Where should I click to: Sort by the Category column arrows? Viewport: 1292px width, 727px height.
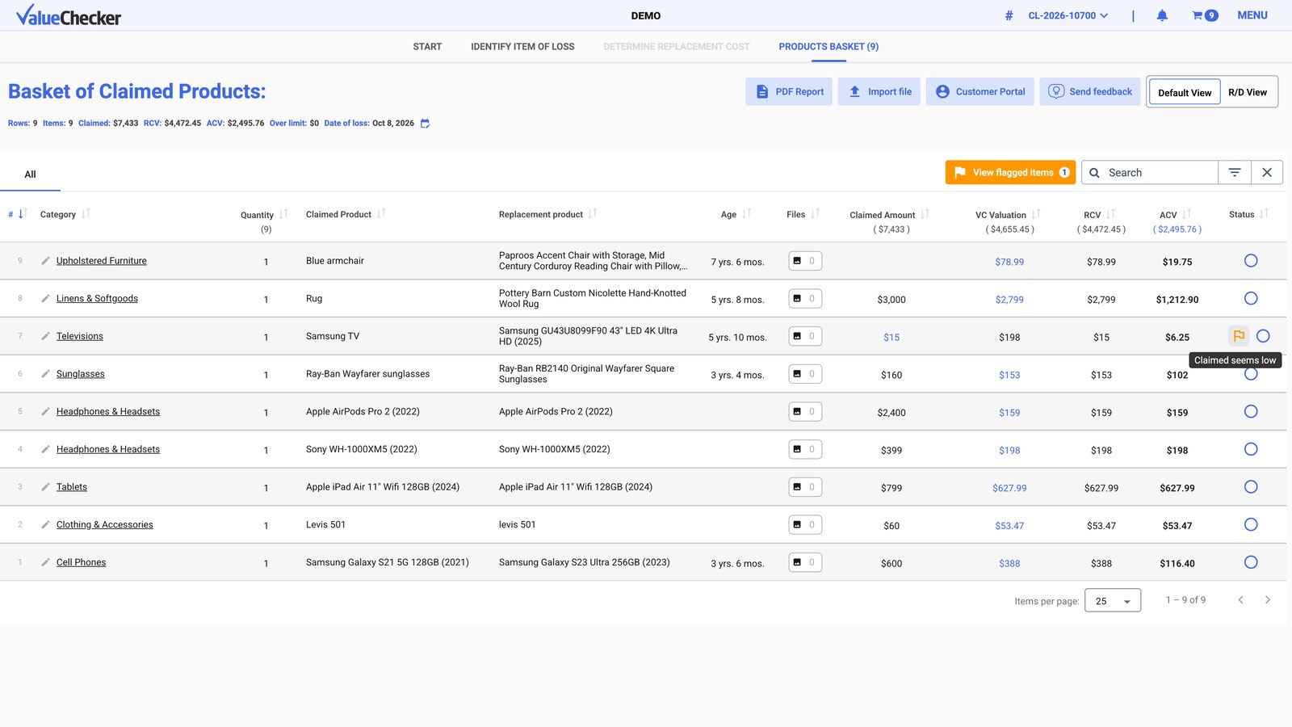pos(86,213)
